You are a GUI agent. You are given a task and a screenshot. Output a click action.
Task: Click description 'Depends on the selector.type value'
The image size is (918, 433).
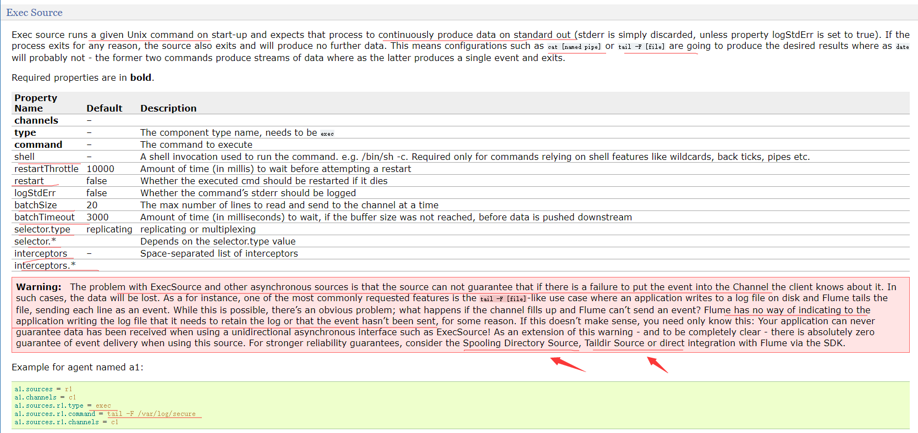218,241
